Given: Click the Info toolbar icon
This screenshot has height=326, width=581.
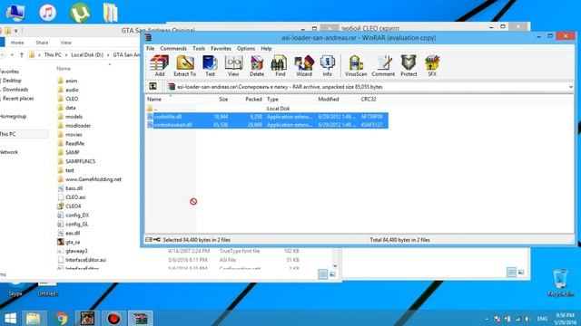Looking at the screenshot, I should click(x=327, y=66).
